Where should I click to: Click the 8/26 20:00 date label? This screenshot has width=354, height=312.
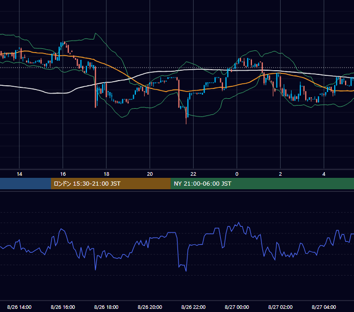click(150, 307)
